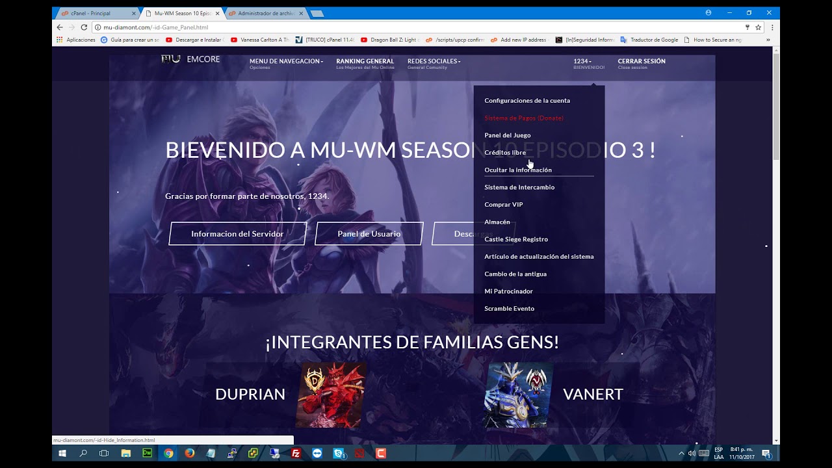832x468 pixels.
Task: Open File Explorer from the taskbar
Action: 126,453
